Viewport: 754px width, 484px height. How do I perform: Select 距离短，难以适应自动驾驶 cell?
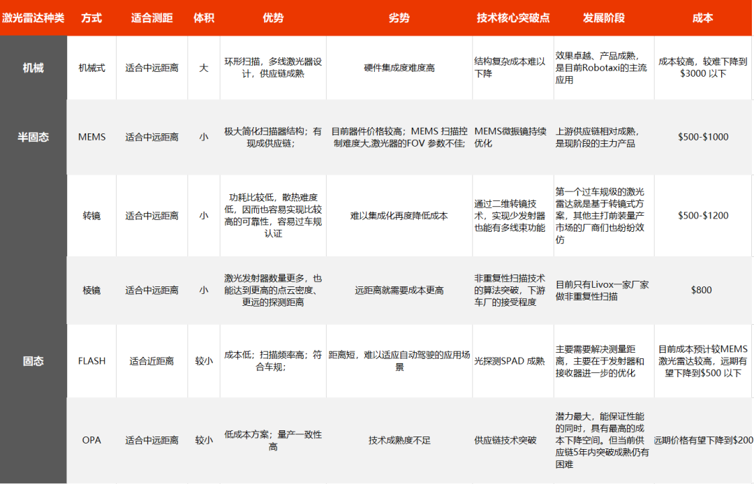(x=399, y=361)
